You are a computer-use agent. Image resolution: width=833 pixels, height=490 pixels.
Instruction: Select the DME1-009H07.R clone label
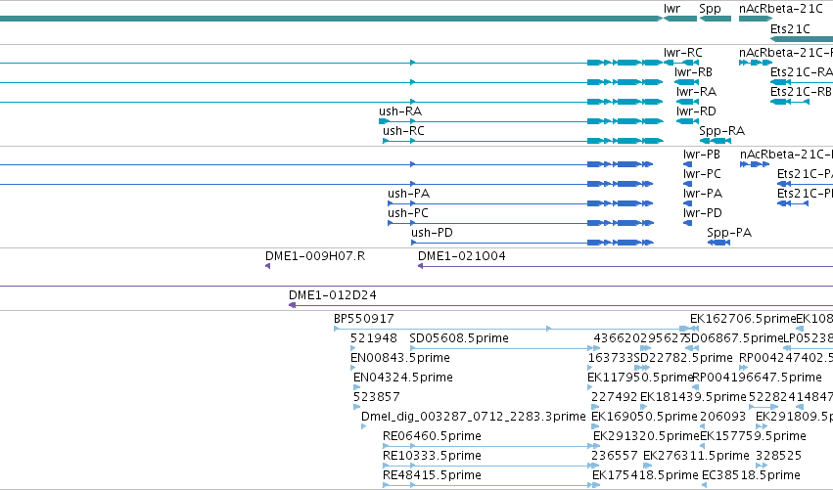[x=315, y=256]
